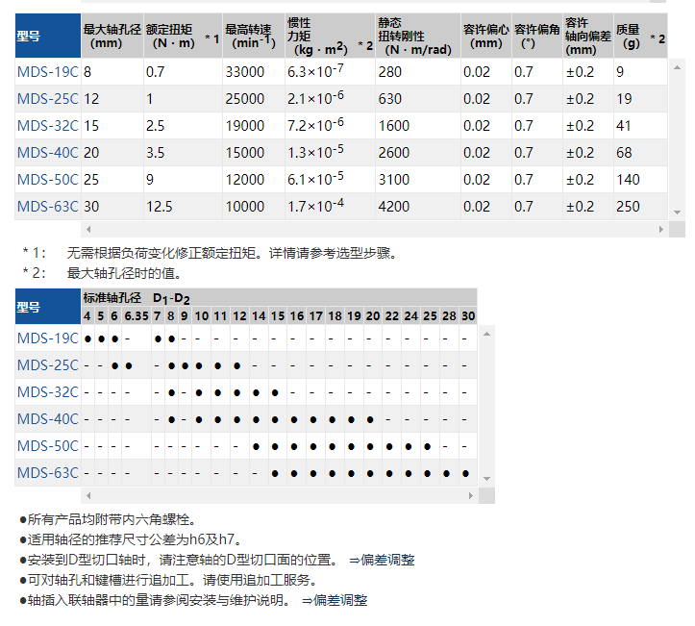Click the 标准轴孔径 header in bore table
The image size is (695, 626).
(x=112, y=298)
